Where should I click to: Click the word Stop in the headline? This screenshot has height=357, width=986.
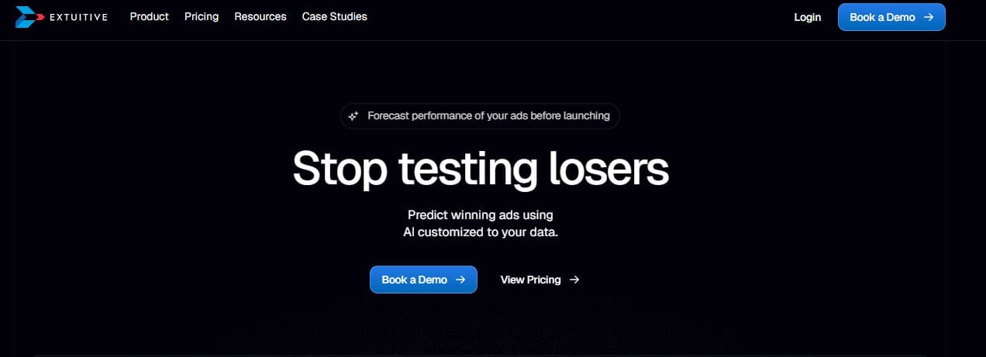pos(340,168)
